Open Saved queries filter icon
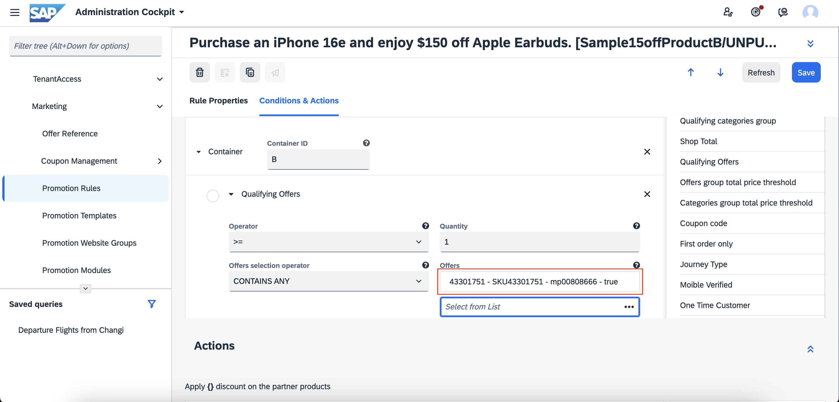This screenshot has width=839, height=402. (x=152, y=304)
